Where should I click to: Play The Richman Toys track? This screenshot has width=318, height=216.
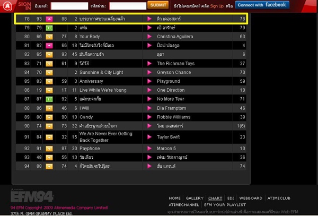pos(149,64)
